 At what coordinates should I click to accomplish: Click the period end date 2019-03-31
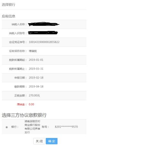pos(36,69)
